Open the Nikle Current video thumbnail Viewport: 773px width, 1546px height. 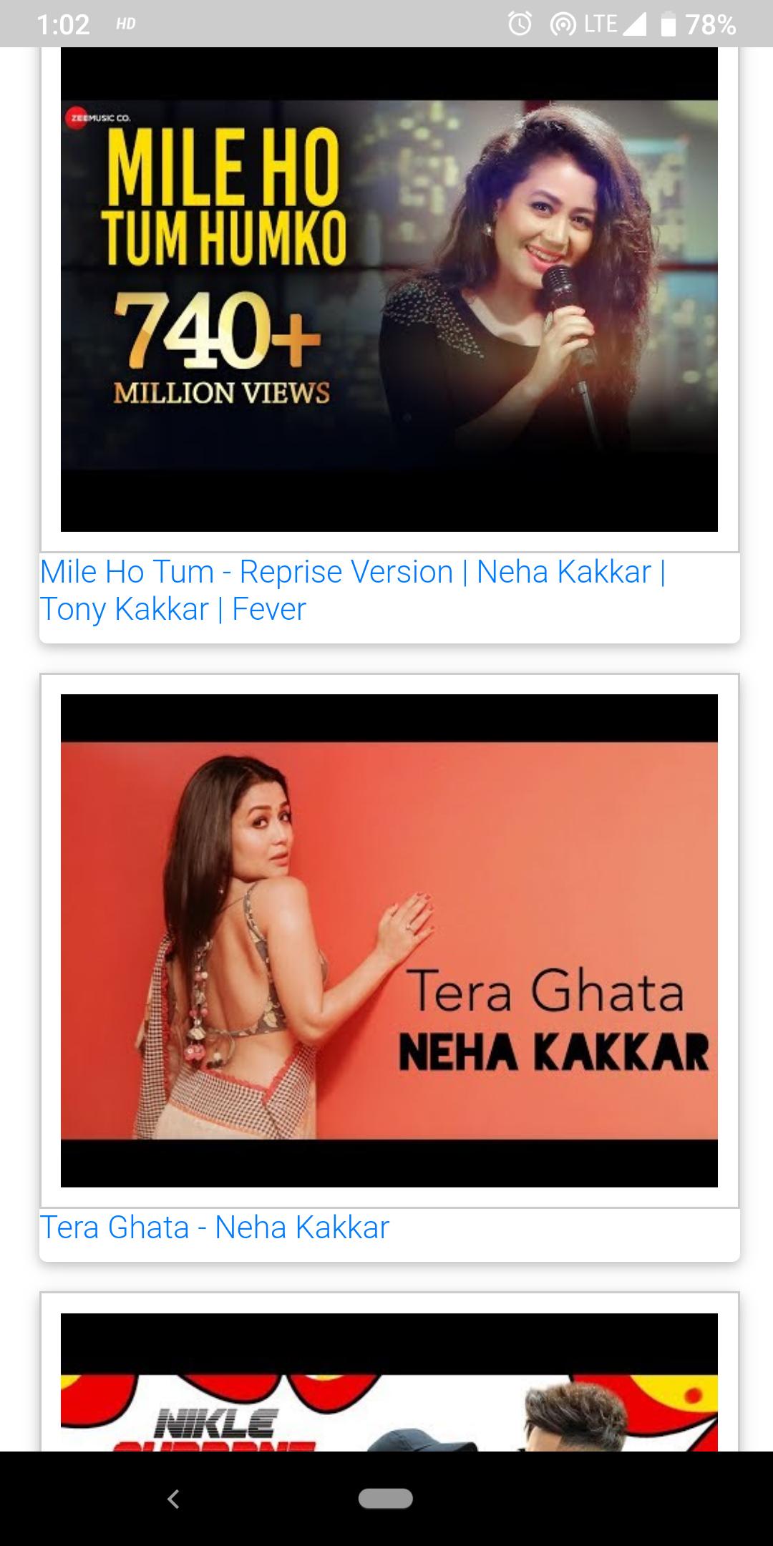pos(389,1382)
